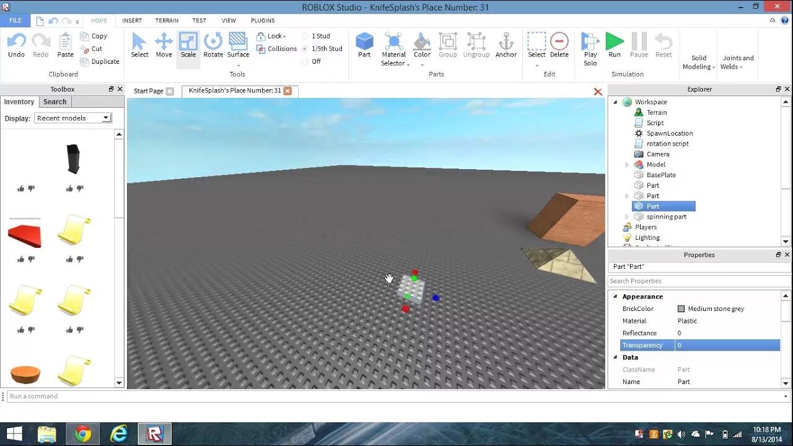
Task: Collapse the Workspace tree node
Action: 615,102
